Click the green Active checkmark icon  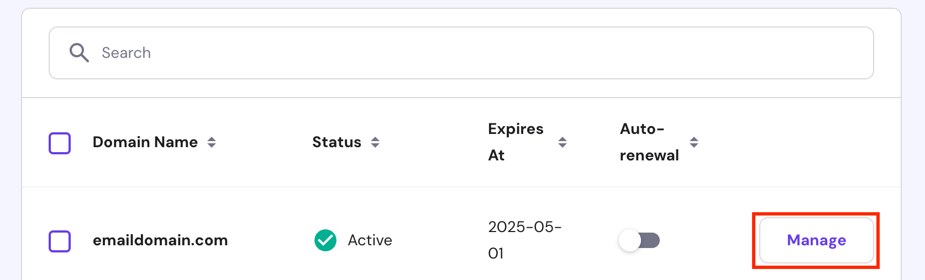(x=325, y=240)
